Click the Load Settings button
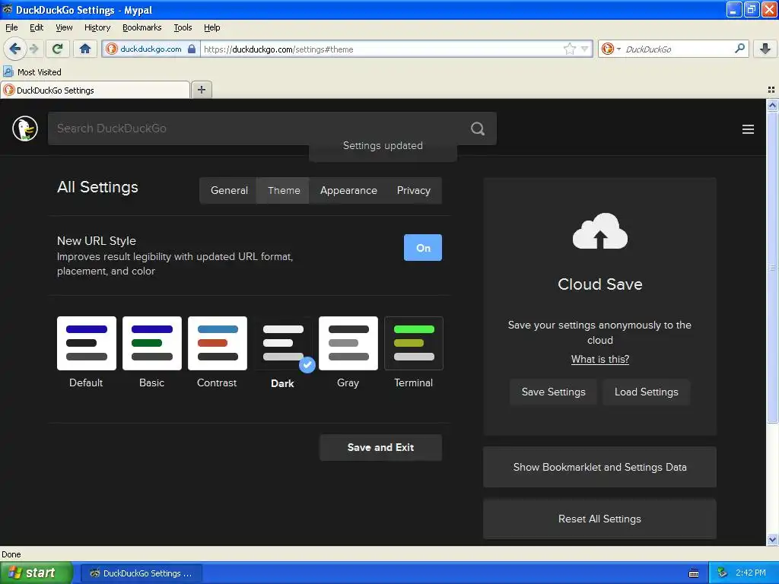 click(x=646, y=392)
